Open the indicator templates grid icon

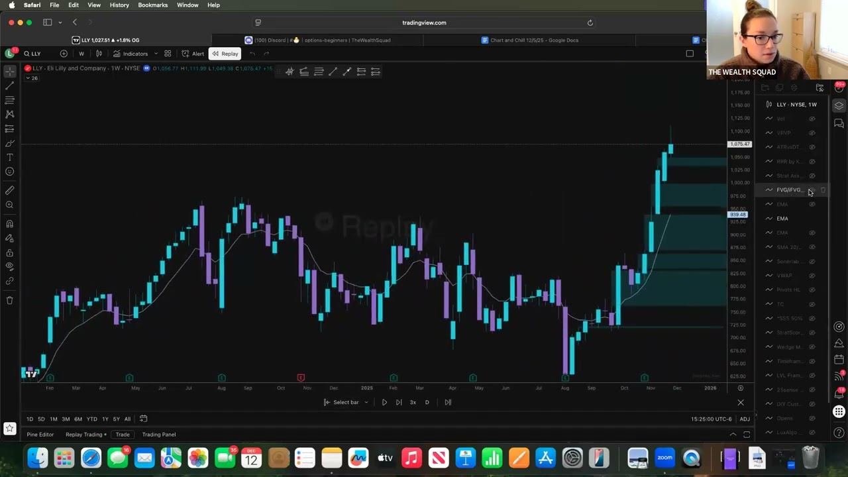(168, 54)
